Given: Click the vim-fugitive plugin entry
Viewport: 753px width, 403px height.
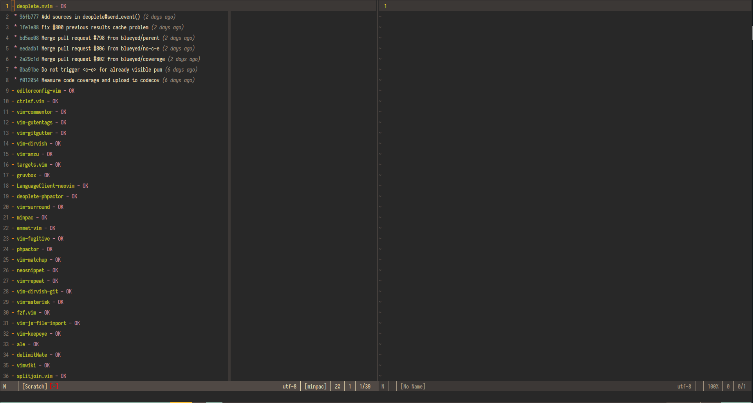Looking at the screenshot, I should (38, 239).
